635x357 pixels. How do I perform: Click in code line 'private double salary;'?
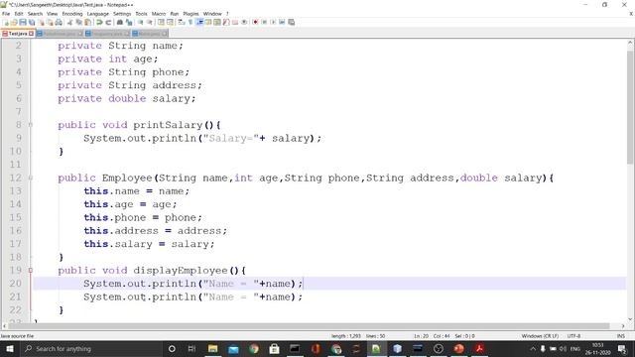126,98
